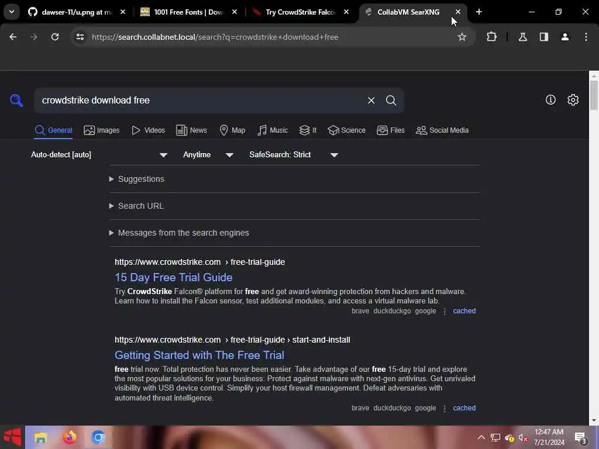Select the Science search category

[346, 130]
